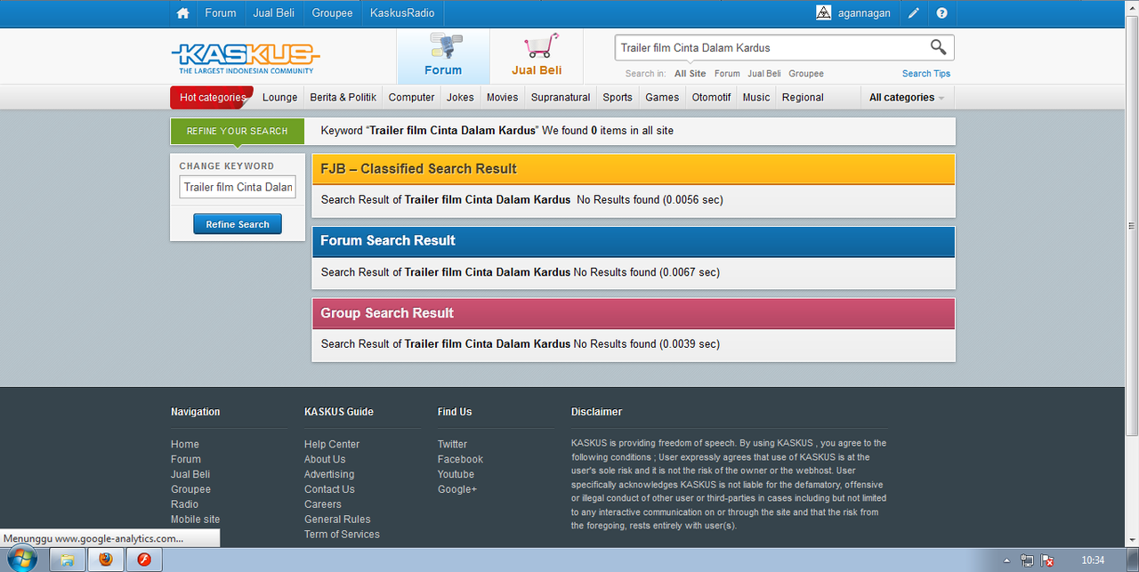
Task: Show hidden tray icons arrow
Action: tap(1006, 560)
